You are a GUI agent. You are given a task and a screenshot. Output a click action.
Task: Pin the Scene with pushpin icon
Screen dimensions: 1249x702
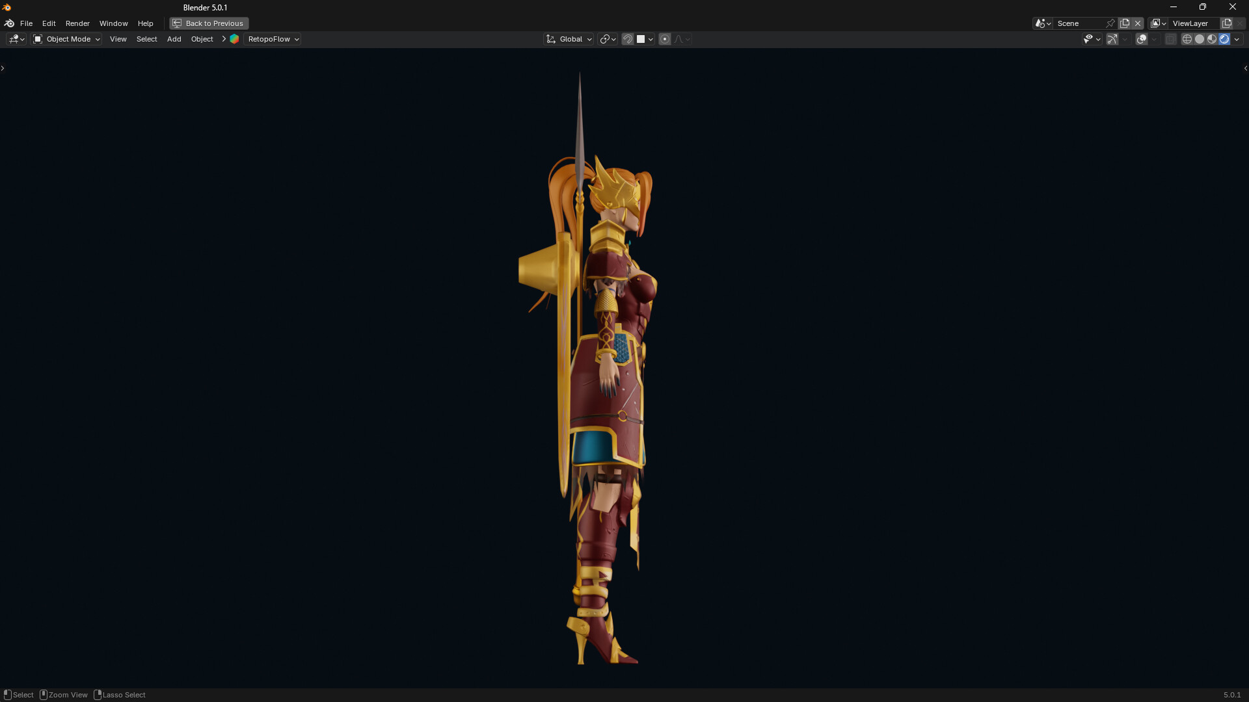tap(1110, 23)
